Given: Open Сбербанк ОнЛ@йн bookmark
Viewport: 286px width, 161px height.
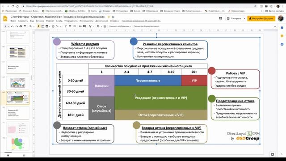Looking at the screenshot, I should tap(75, 11).
